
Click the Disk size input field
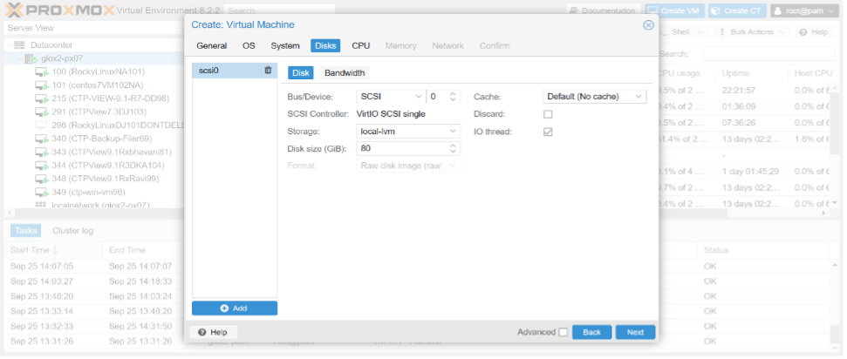click(x=402, y=148)
